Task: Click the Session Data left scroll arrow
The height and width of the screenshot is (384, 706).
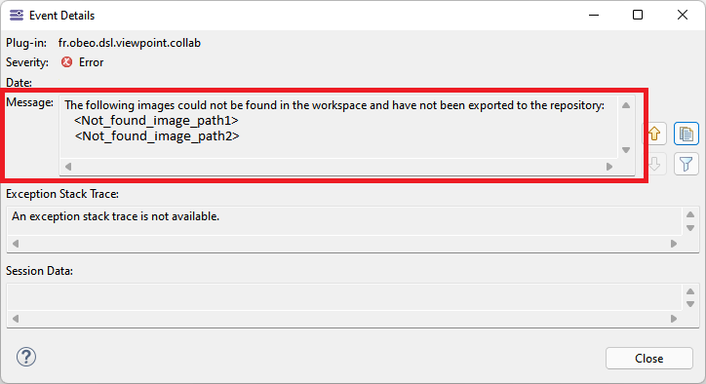Action: pyautogui.click(x=16, y=319)
